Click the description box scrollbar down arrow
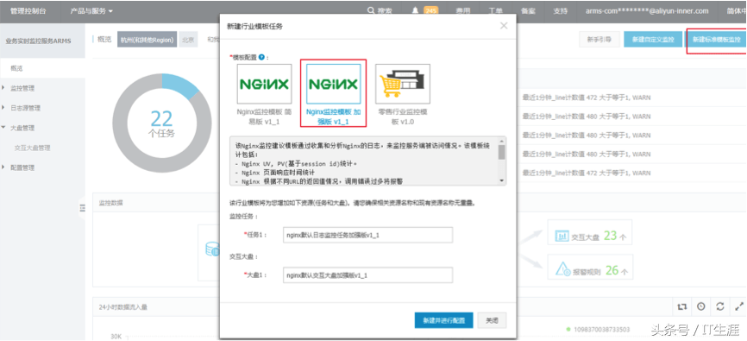 click(501, 180)
